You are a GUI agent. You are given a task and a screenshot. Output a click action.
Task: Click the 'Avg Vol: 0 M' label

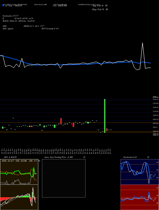[x=100, y=6]
